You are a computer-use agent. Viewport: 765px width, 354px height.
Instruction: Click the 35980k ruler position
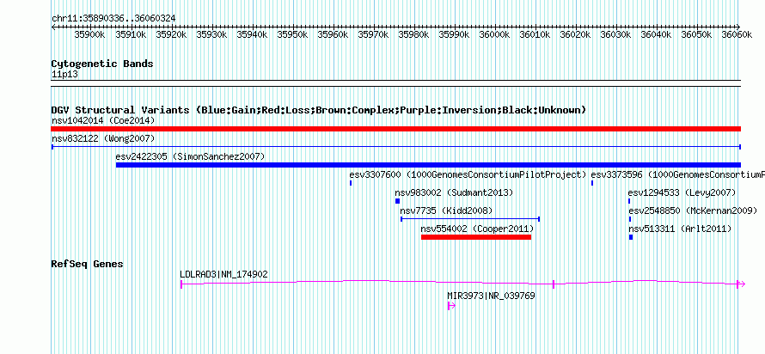tap(413, 34)
